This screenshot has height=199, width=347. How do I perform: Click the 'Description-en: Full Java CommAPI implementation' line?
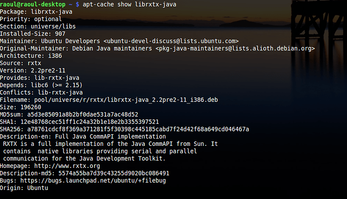(83, 136)
